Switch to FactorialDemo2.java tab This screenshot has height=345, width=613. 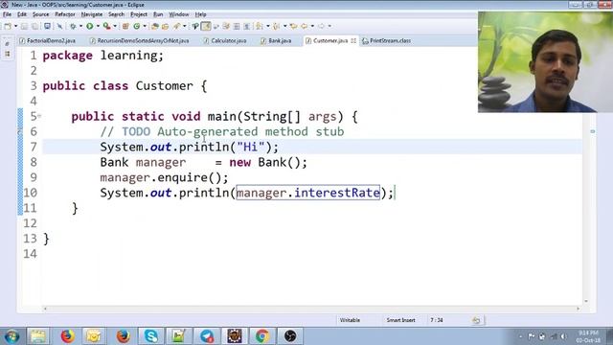pos(48,40)
